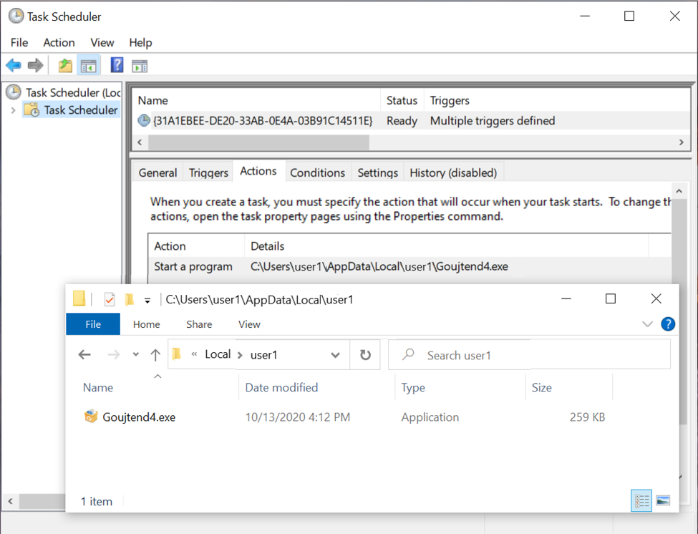This screenshot has width=698, height=534.
Task: Toggle the Show/Hide Action Pane icon
Action: 140,66
